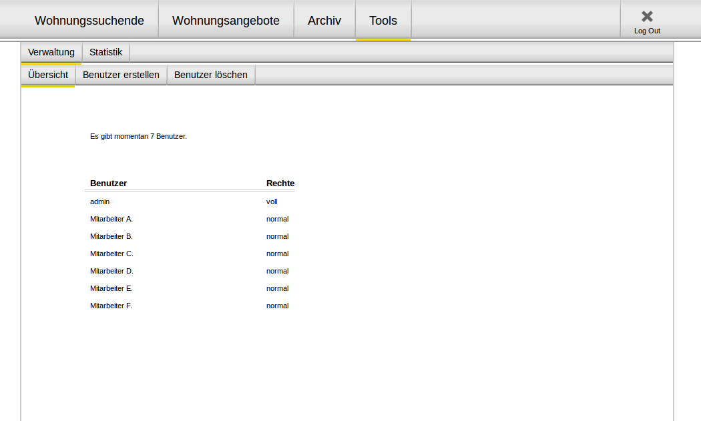Select user Mitarbeiter E.
The image size is (701, 421).
[111, 288]
